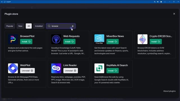
Task: Install the KeyMate.AI Search plugin
Action: coord(112,71)
